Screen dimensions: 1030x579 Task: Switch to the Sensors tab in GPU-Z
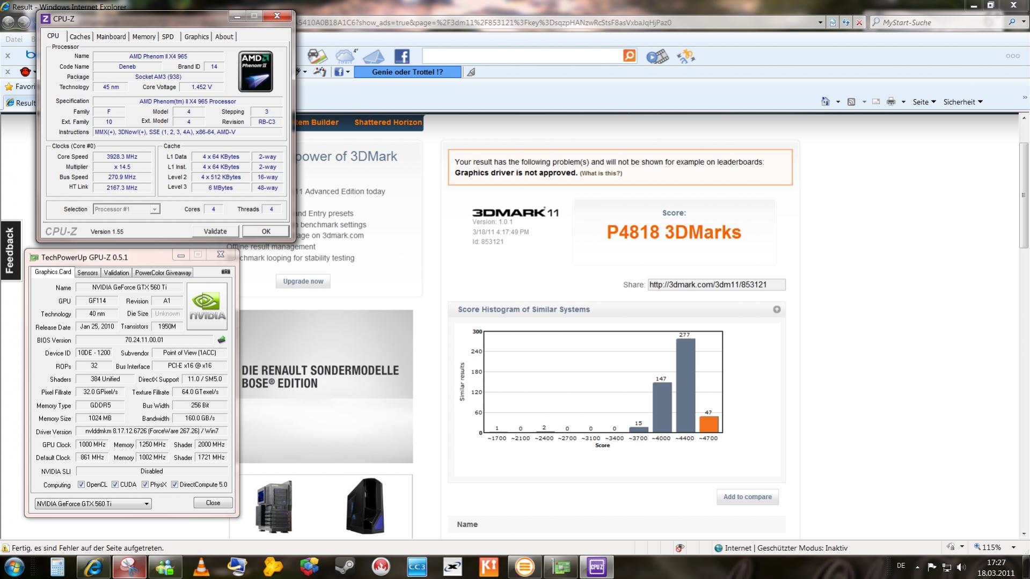(x=87, y=273)
